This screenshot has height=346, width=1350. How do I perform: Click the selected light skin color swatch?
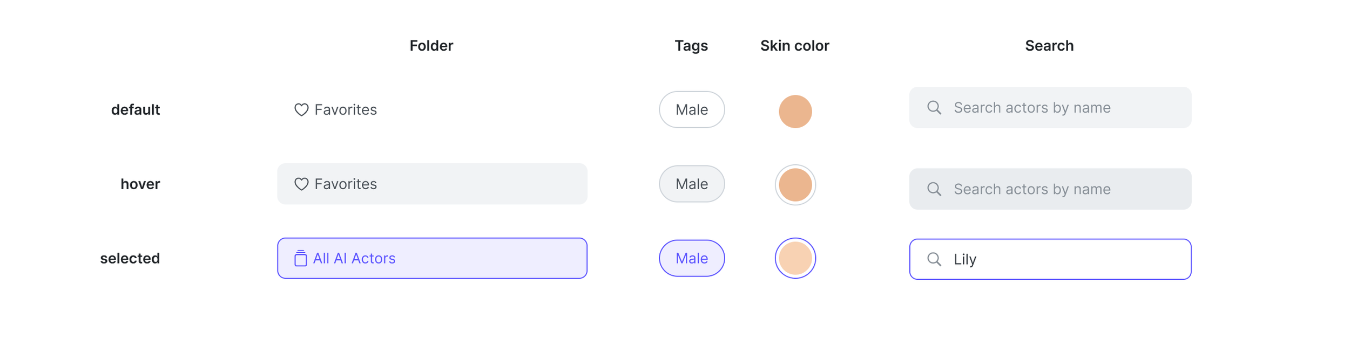[x=795, y=259]
